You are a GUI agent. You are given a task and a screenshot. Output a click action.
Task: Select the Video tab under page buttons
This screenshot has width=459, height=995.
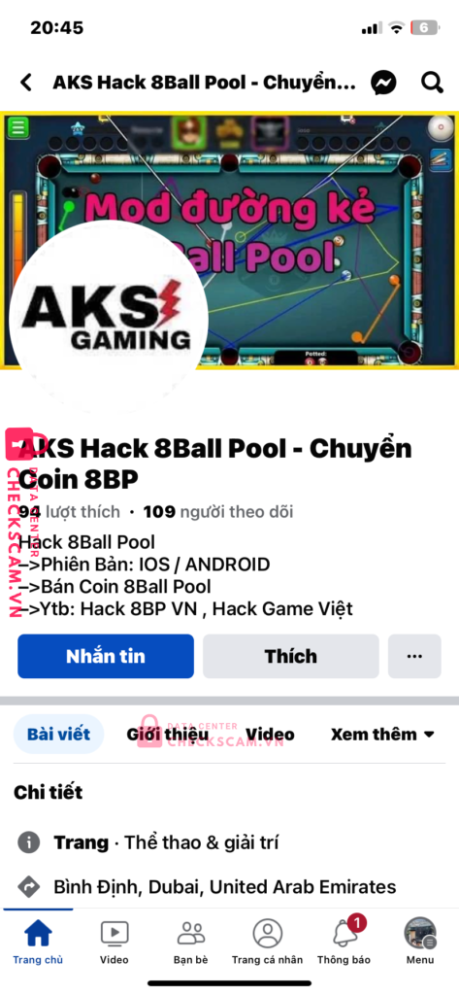coord(270,735)
